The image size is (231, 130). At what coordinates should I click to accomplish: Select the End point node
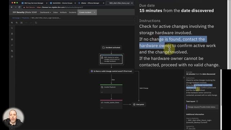(139, 104)
